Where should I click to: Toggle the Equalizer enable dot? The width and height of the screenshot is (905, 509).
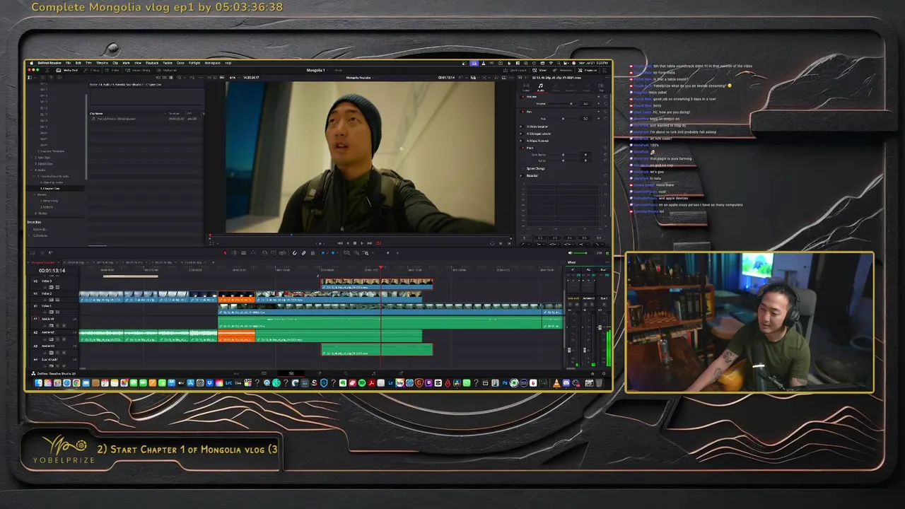[x=521, y=175]
